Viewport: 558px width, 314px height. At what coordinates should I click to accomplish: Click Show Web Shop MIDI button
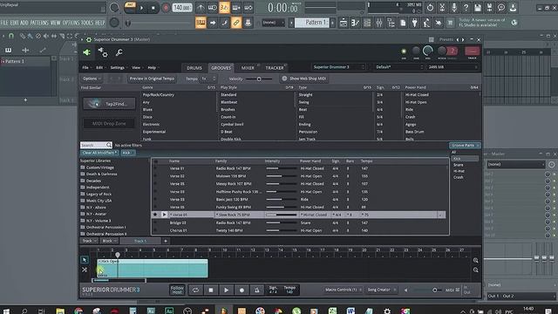[304, 78]
